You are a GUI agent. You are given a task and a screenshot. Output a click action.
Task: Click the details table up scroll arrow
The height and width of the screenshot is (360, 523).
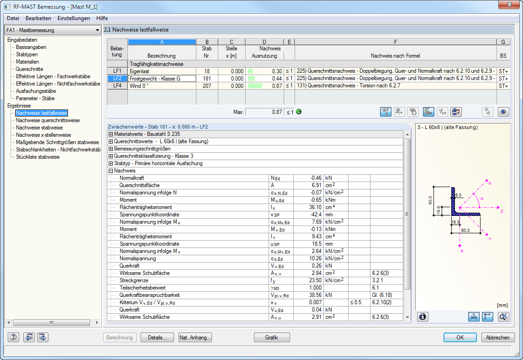point(407,134)
